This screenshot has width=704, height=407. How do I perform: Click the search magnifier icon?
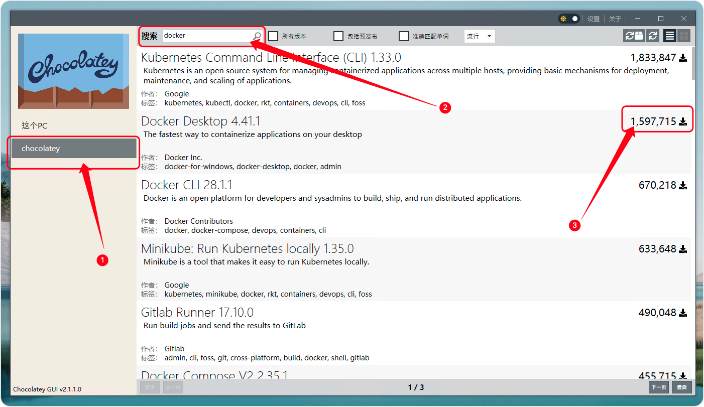click(257, 36)
